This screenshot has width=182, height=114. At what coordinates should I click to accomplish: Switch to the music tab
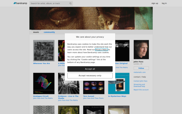coord(36,32)
